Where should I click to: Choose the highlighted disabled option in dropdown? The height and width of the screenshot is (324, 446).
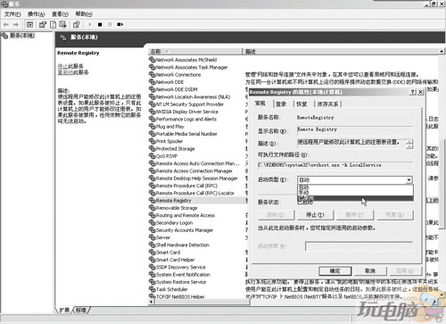(x=355, y=198)
